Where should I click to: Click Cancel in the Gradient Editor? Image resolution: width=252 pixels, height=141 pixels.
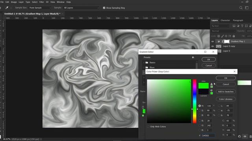209,65
